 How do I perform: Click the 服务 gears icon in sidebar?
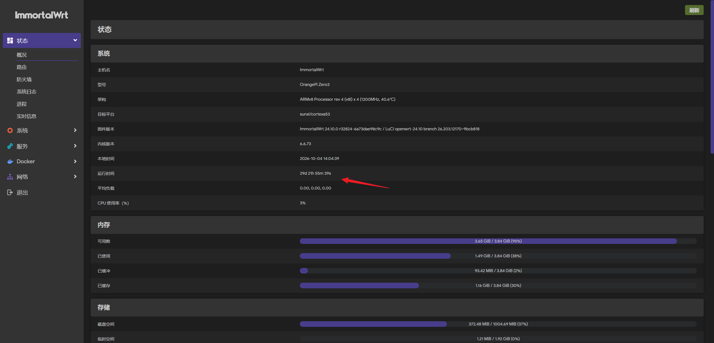pyautogui.click(x=10, y=146)
